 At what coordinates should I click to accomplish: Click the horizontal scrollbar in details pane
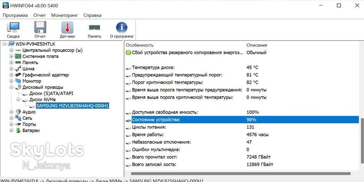pos(241,174)
